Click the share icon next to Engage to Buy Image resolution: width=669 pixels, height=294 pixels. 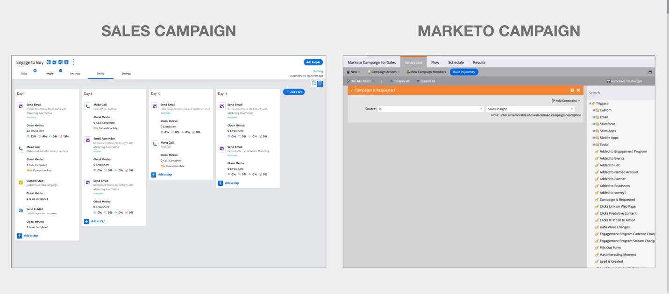tap(60, 62)
